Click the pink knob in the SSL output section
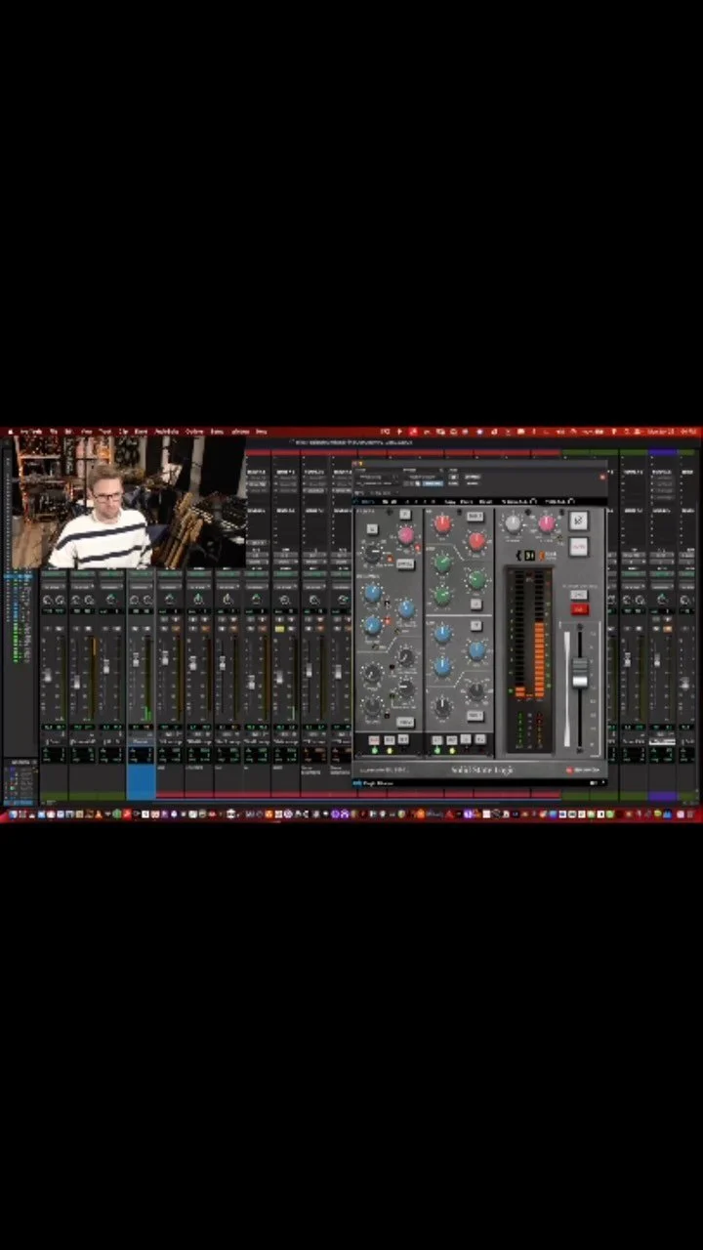Screen dimensions: 703x1250 point(547,523)
